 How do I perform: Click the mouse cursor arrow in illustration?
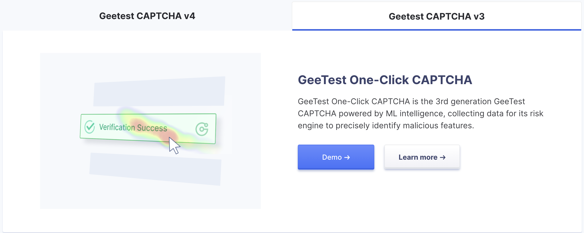point(174,145)
